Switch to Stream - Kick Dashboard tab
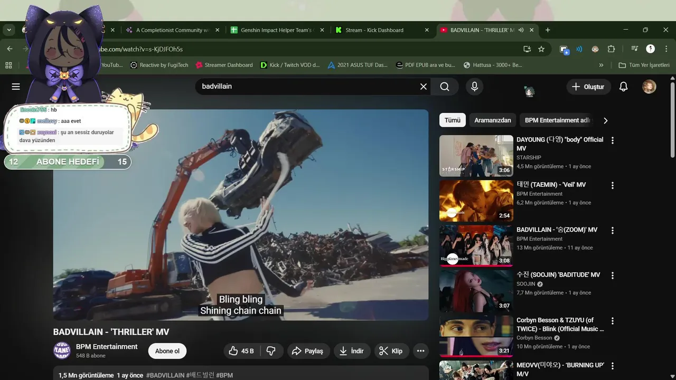Image resolution: width=676 pixels, height=380 pixels. point(383,30)
